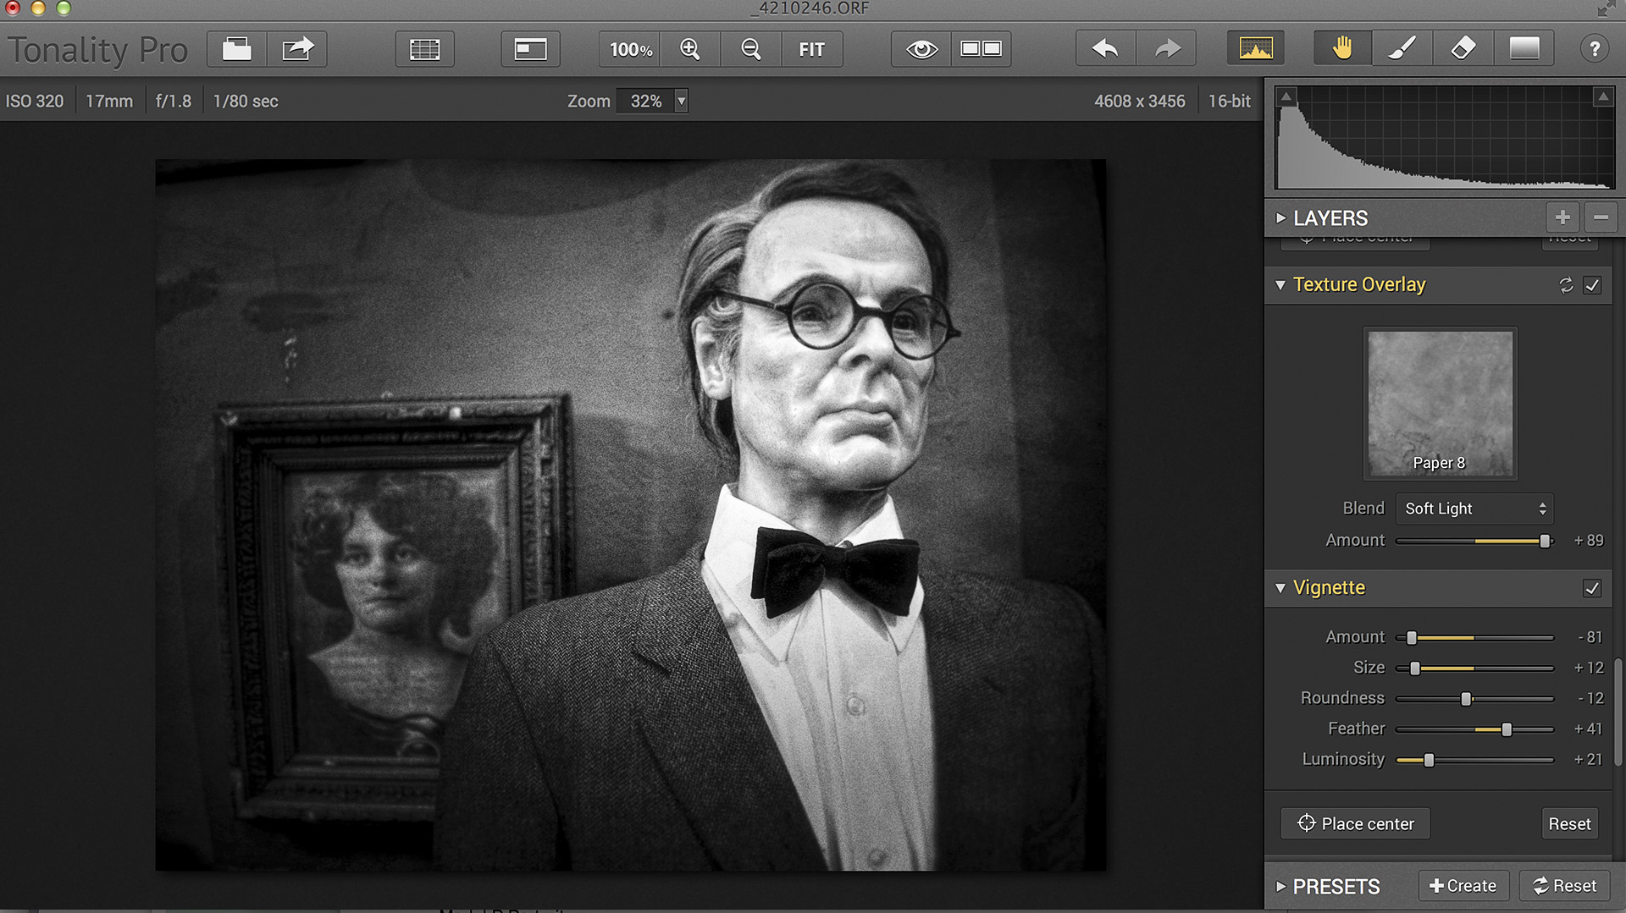The image size is (1626, 913).
Task: Click the Create preset button
Action: (1463, 886)
